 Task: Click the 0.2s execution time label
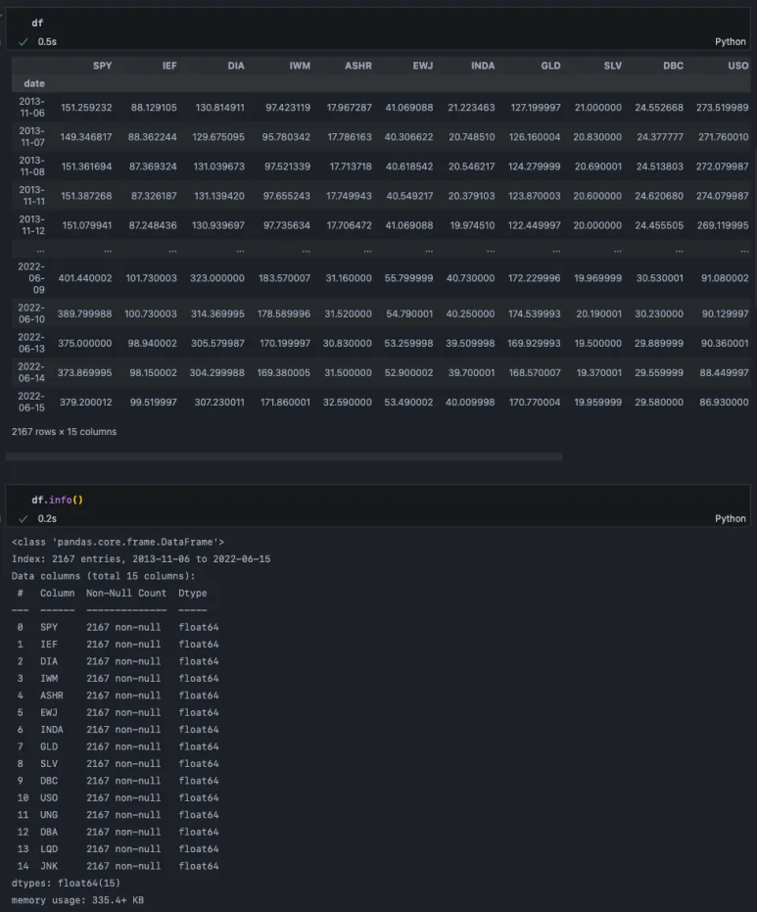[47, 518]
